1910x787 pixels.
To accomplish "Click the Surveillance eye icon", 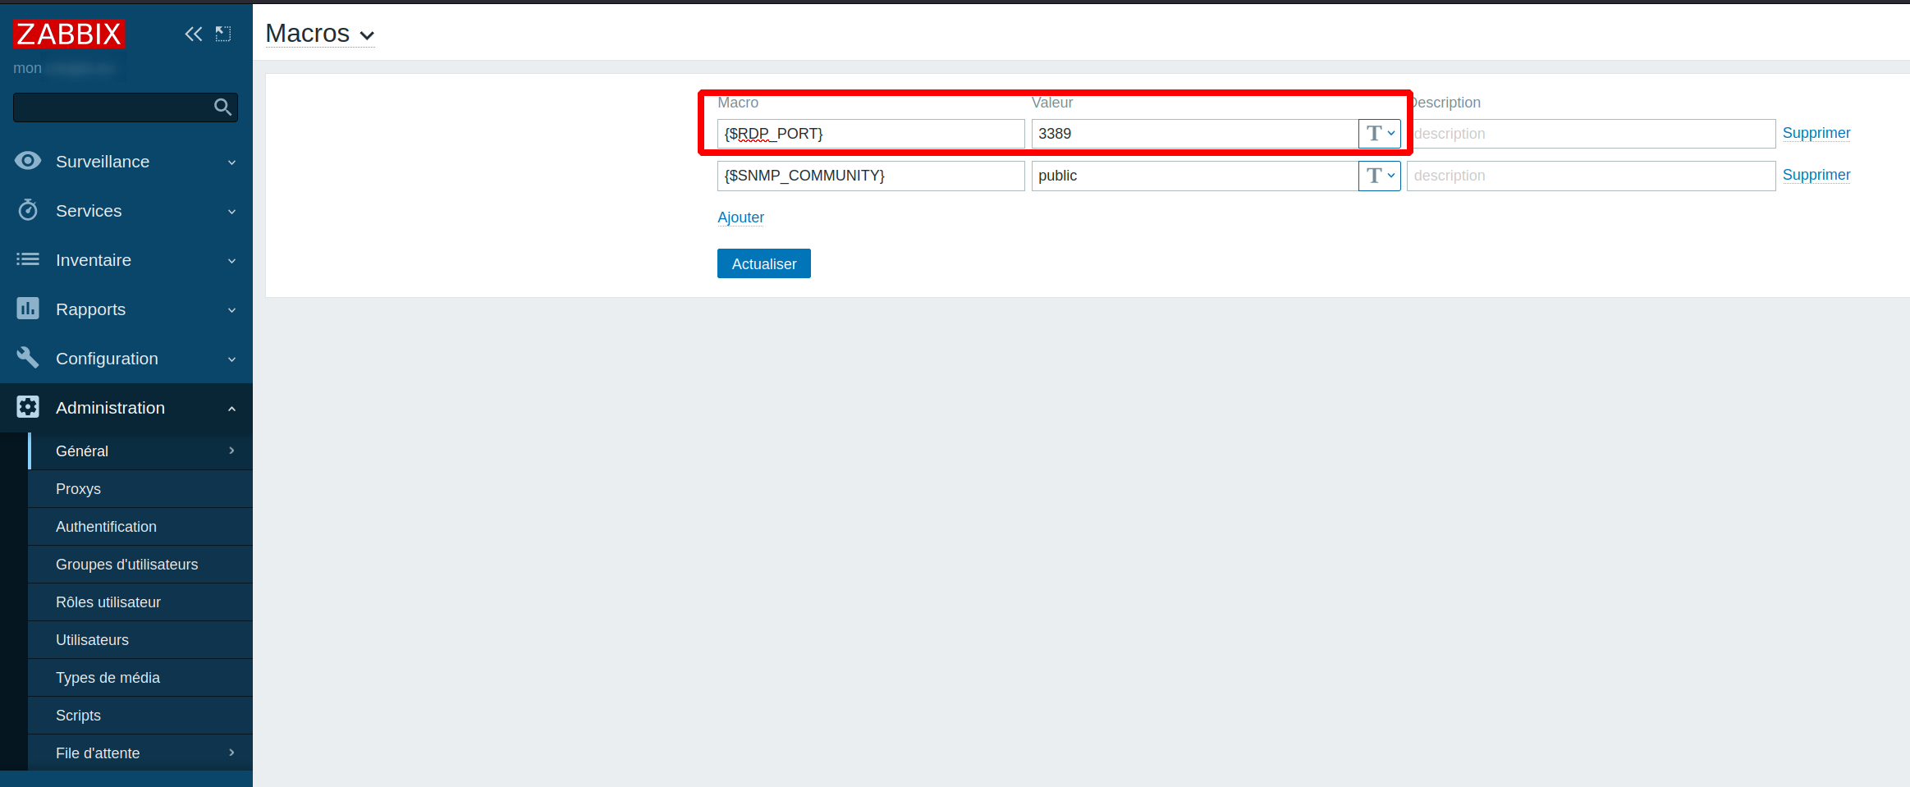I will (x=28, y=162).
